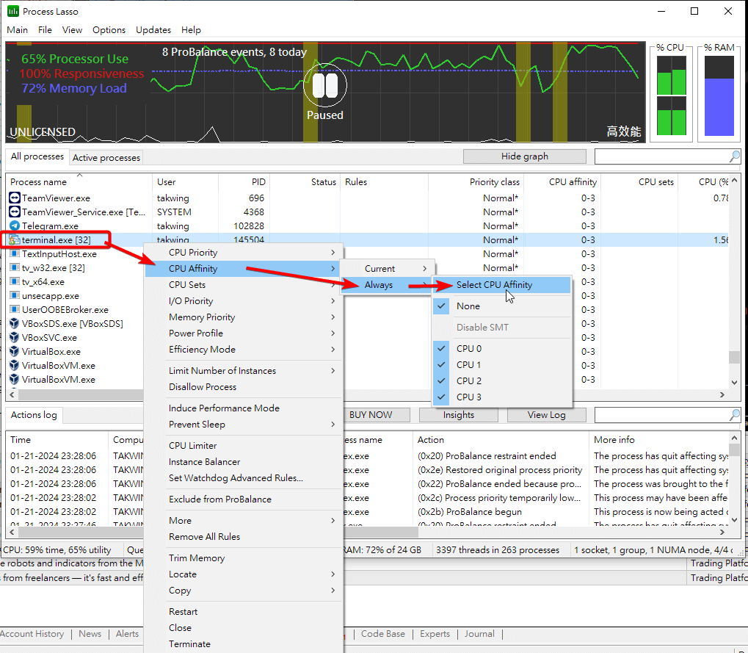748x653 pixels.
Task: Open the CPU Limiter menu item
Action: [x=244, y=446]
